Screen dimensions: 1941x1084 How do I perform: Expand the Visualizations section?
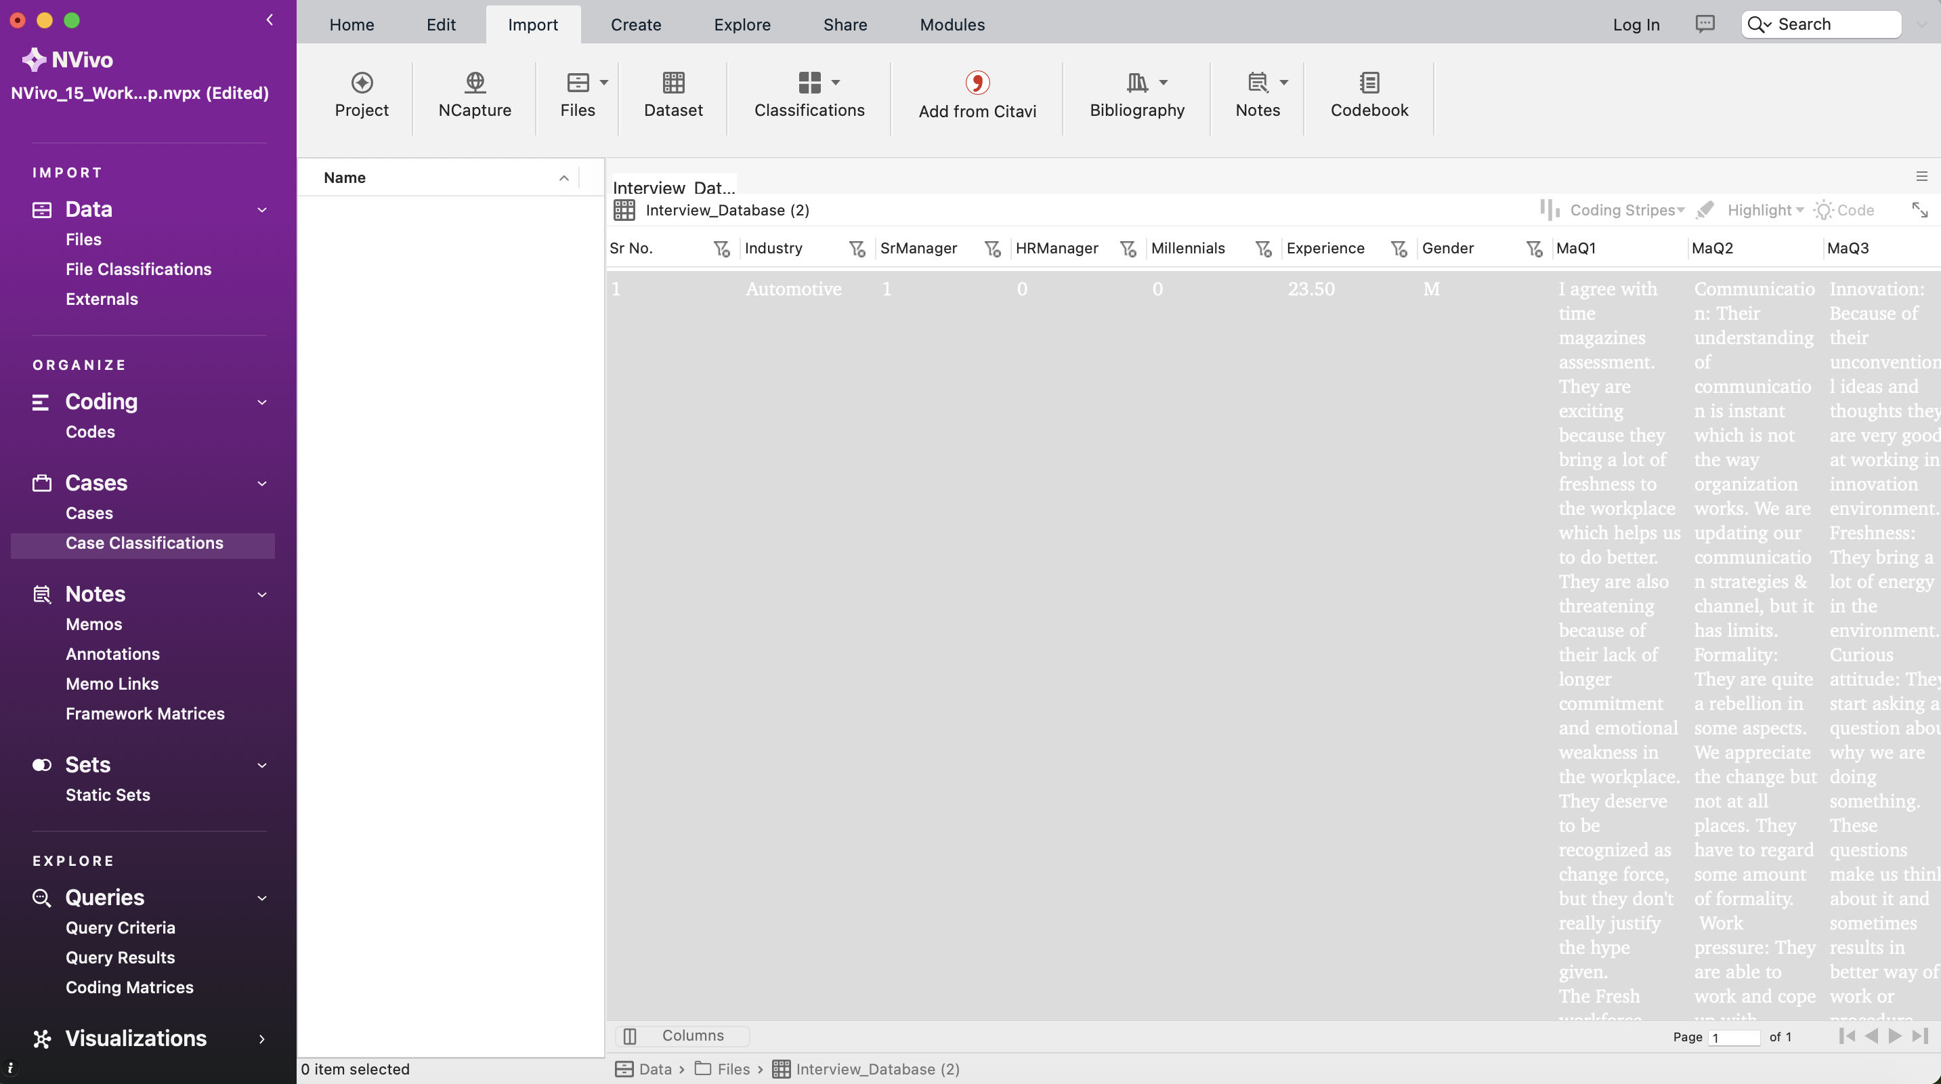pyautogui.click(x=261, y=1039)
